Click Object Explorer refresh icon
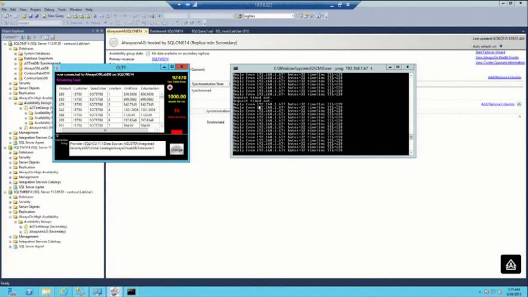This screenshot has width=528, height=297. point(47,37)
